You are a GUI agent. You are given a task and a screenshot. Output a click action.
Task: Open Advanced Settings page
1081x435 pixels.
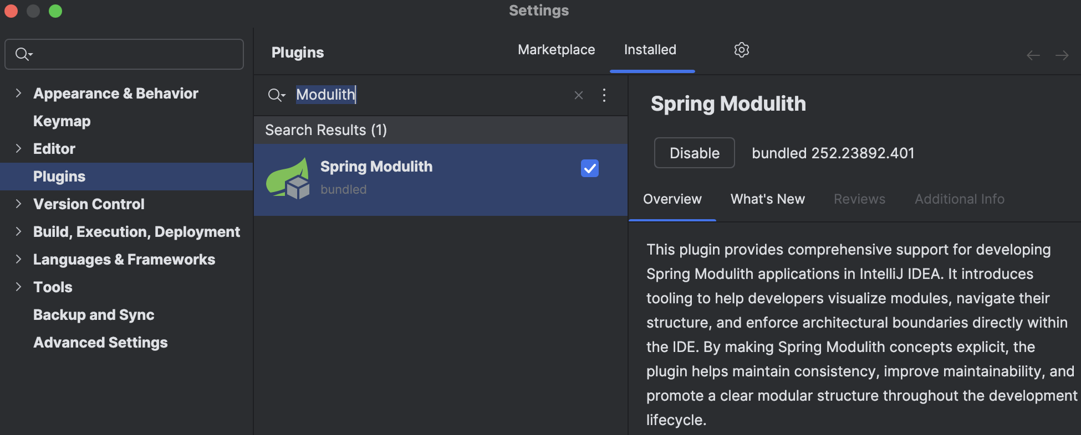[x=100, y=343]
